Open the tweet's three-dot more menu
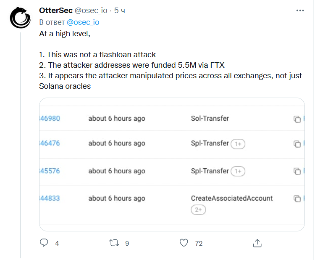The width and height of the screenshot is (328, 260). tap(299, 10)
